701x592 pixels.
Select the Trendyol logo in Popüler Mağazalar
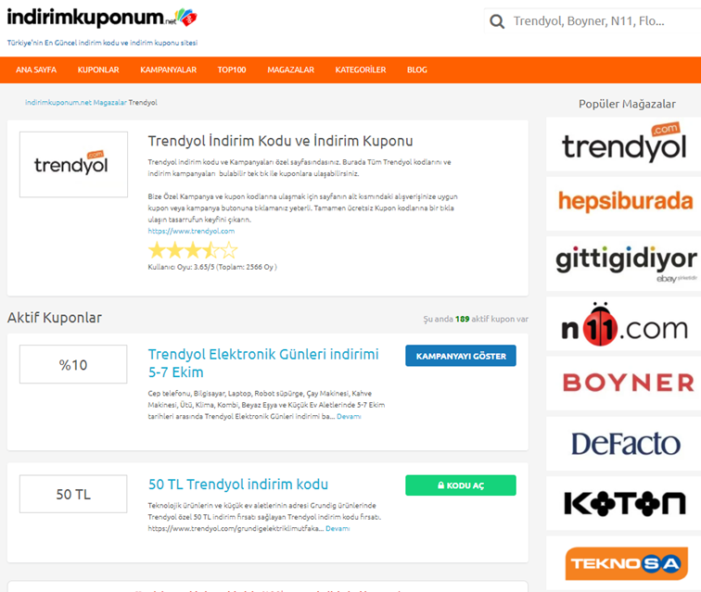(623, 145)
